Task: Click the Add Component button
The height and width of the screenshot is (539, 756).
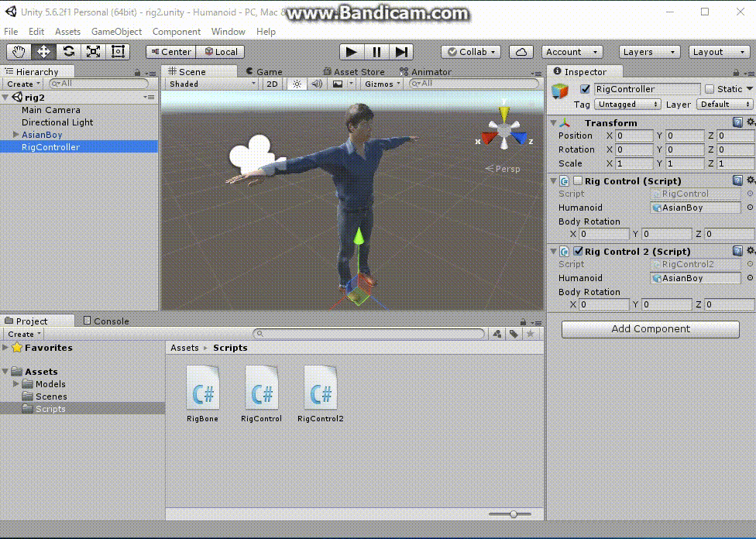Action: click(650, 328)
